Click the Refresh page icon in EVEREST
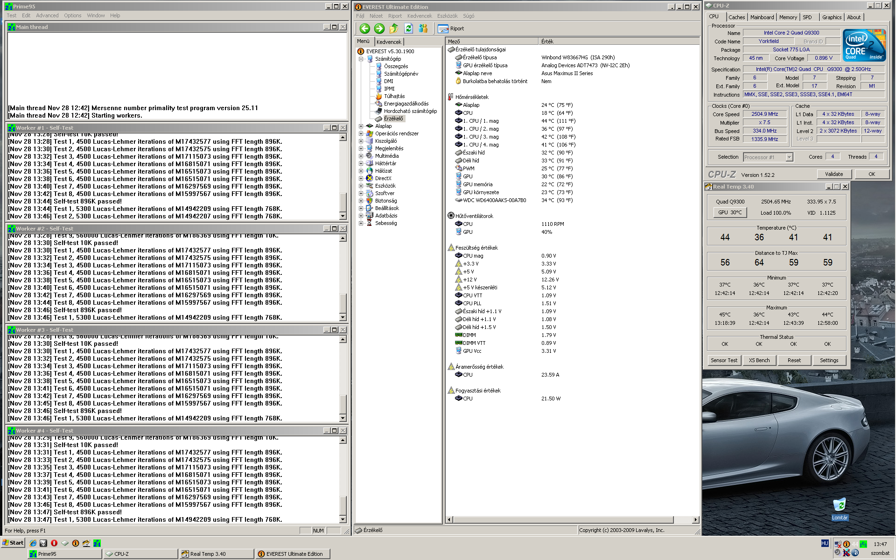This screenshot has height=560, width=896. (x=408, y=28)
